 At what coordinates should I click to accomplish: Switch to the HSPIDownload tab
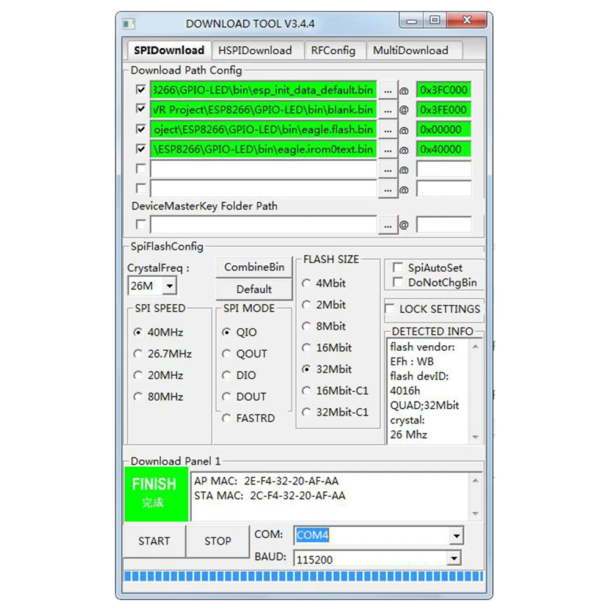tap(255, 51)
